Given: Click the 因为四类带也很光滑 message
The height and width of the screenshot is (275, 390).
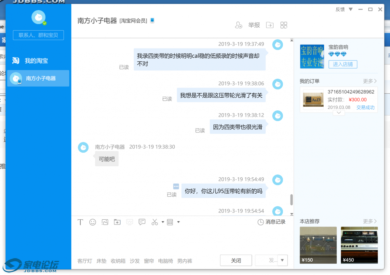Looking at the screenshot, I should pyautogui.click(x=237, y=127).
